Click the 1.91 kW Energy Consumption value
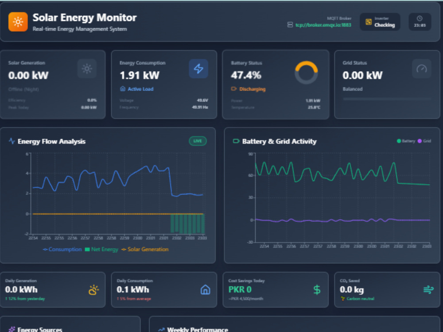This screenshot has width=443, height=332. tap(140, 75)
